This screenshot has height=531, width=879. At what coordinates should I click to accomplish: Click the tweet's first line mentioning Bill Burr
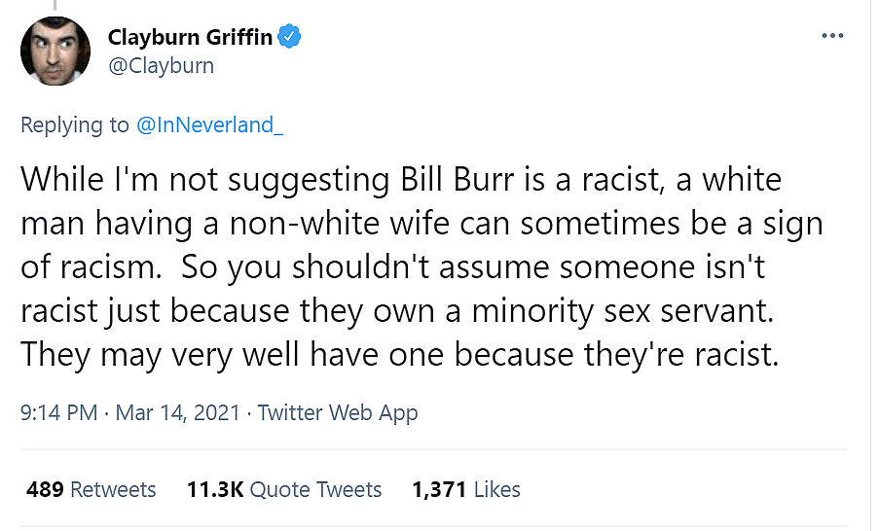401,180
